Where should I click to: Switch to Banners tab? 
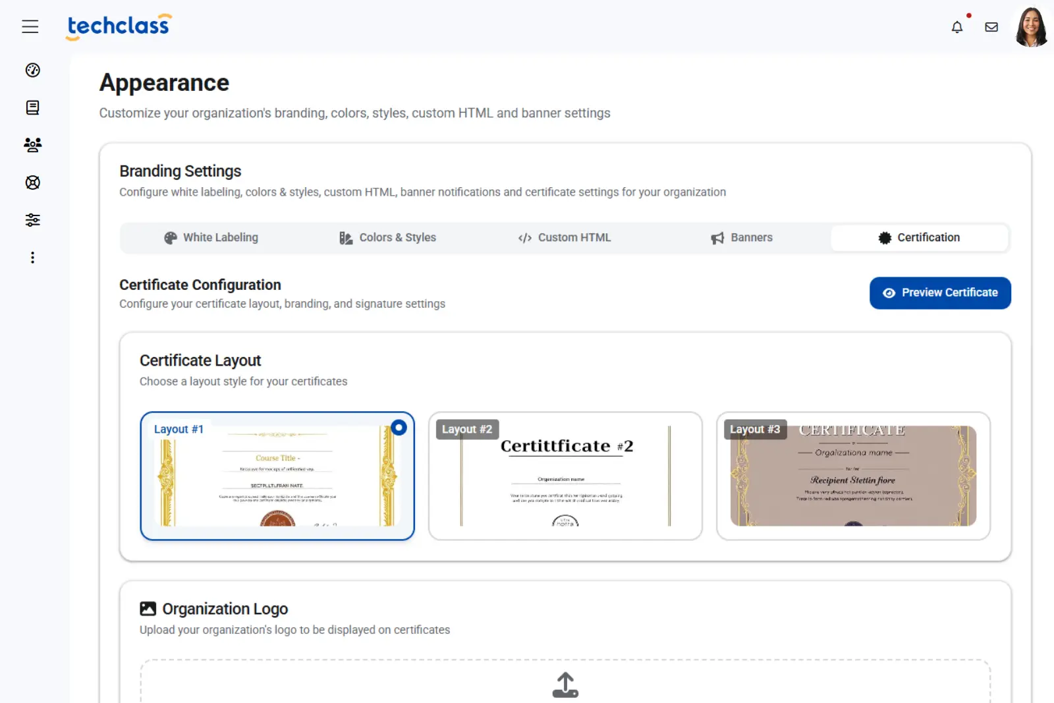click(x=742, y=238)
